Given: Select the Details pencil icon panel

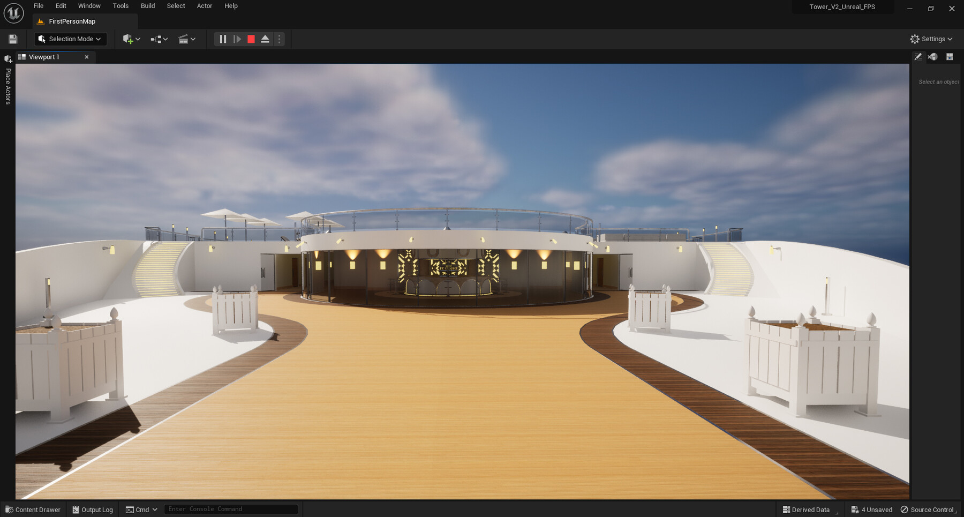Looking at the screenshot, I should coord(918,57).
